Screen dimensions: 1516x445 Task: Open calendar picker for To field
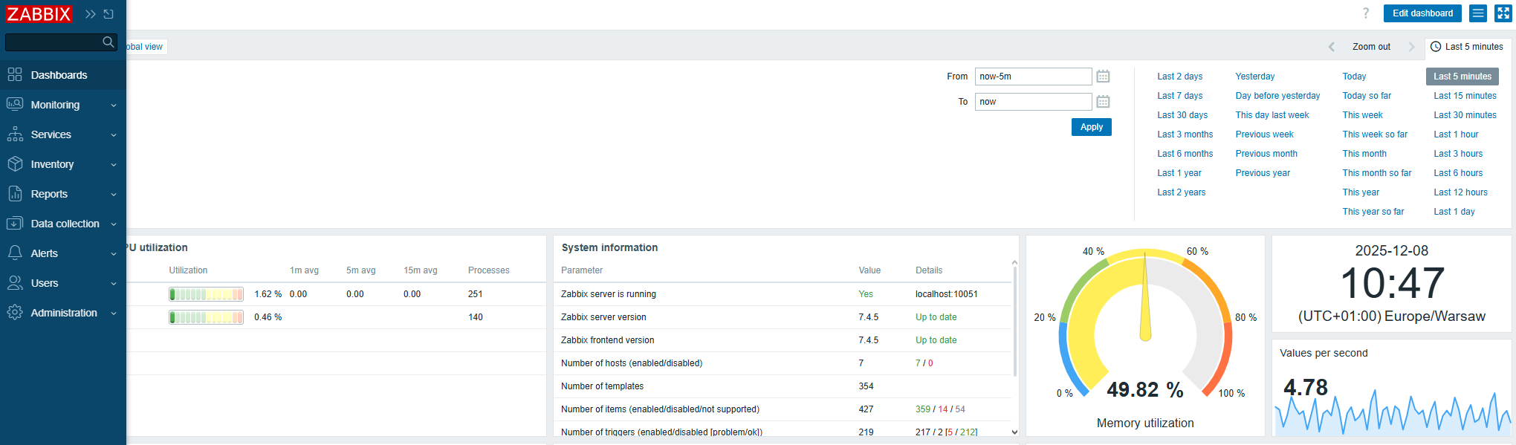1103,102
